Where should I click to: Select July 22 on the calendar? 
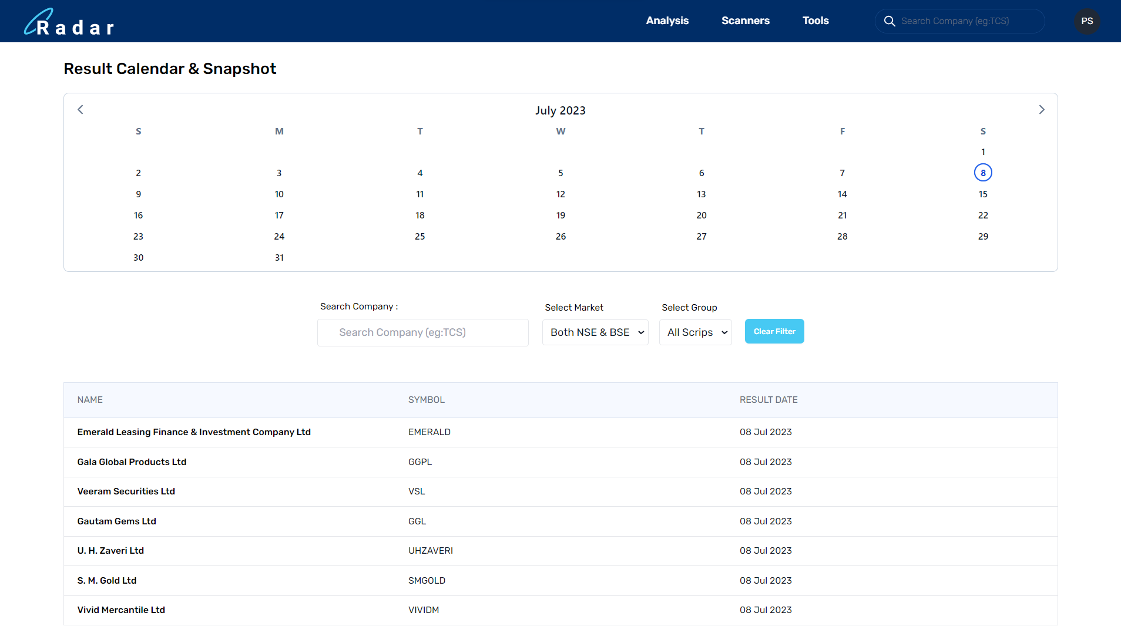click(x=983, y=216)
